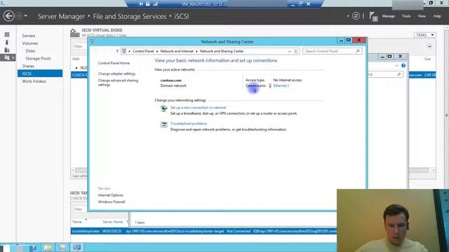Open the Shares page

point(28,66)
